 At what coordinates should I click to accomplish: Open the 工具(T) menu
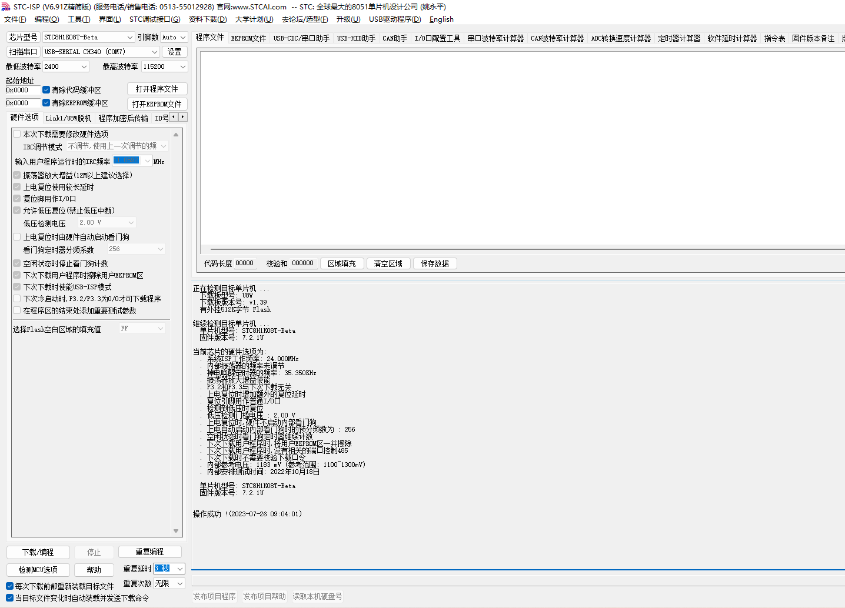point(79,19)
